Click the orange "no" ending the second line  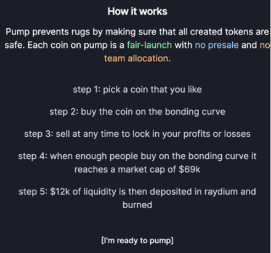(x=265, y=45)
